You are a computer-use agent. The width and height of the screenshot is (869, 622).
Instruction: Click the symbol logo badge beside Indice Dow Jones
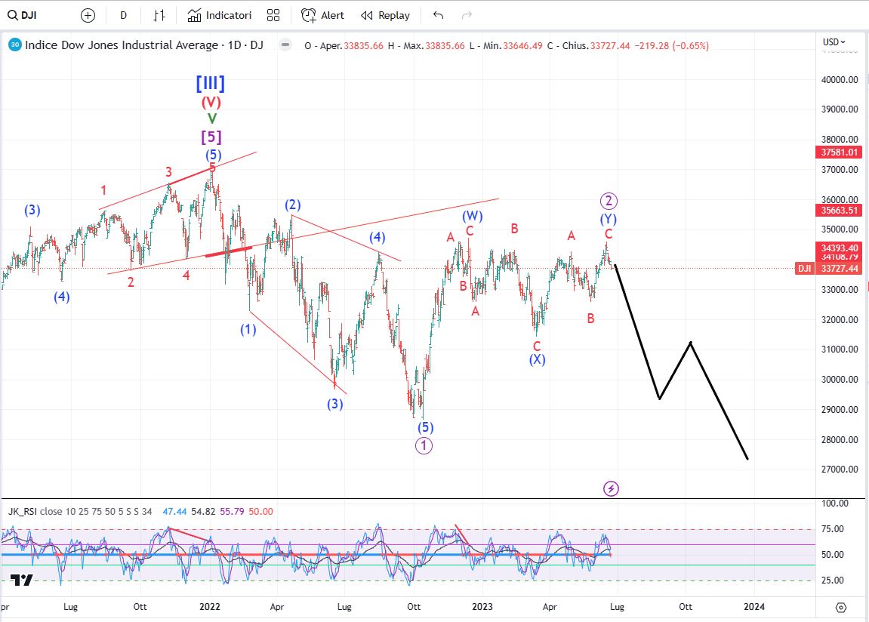click(x=15, y=45)
